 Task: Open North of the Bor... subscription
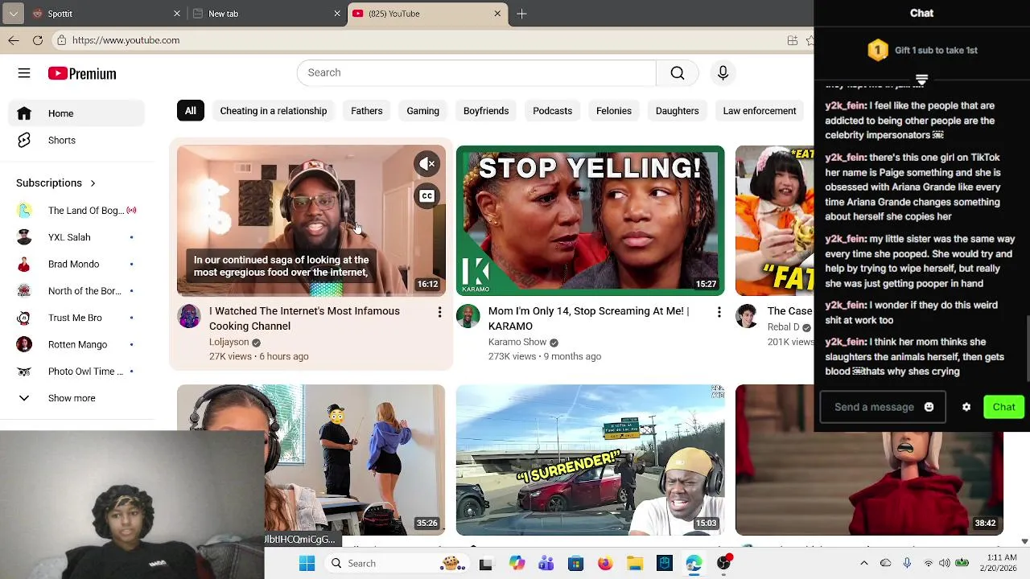(77, 291)
